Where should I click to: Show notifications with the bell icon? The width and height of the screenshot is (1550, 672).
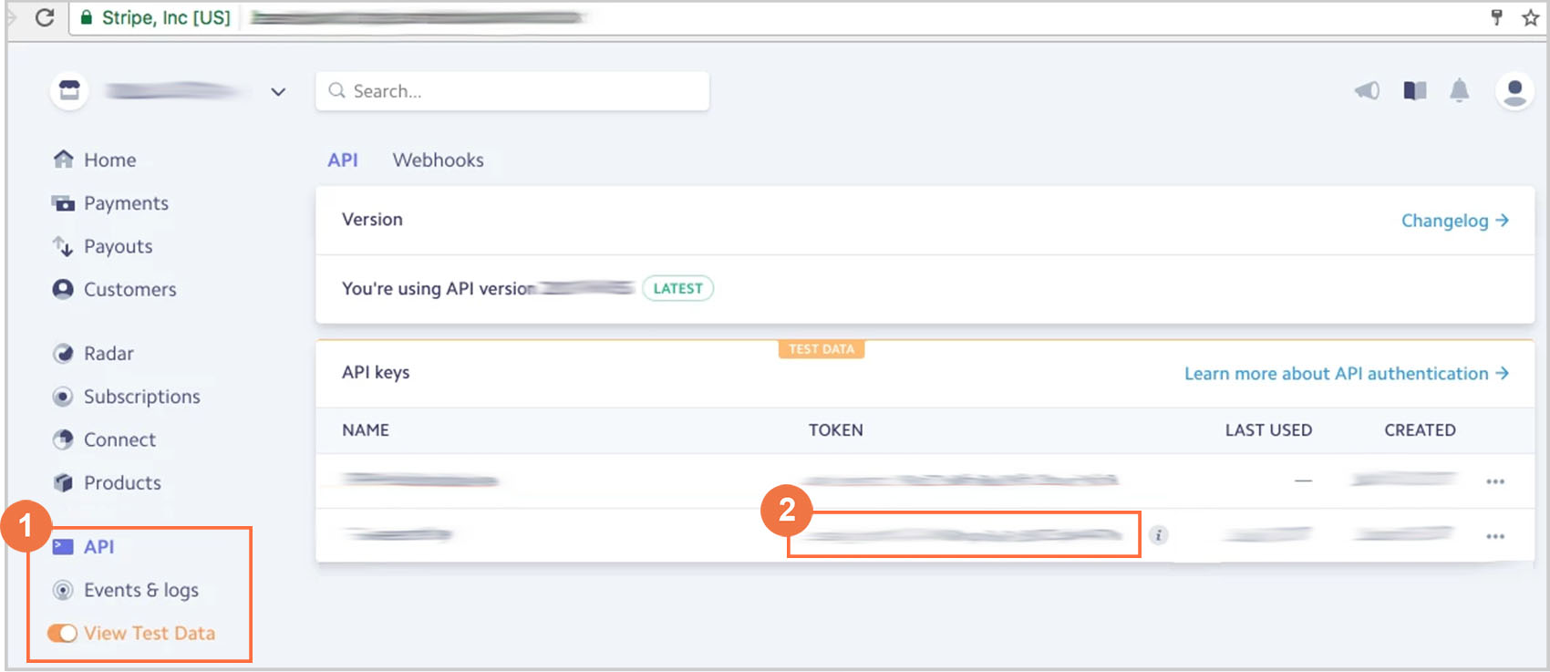pos(1460,90)
